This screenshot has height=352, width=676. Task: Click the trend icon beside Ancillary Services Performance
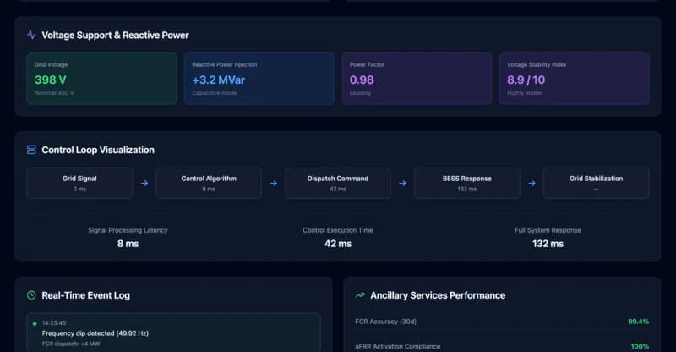point(360,295)
